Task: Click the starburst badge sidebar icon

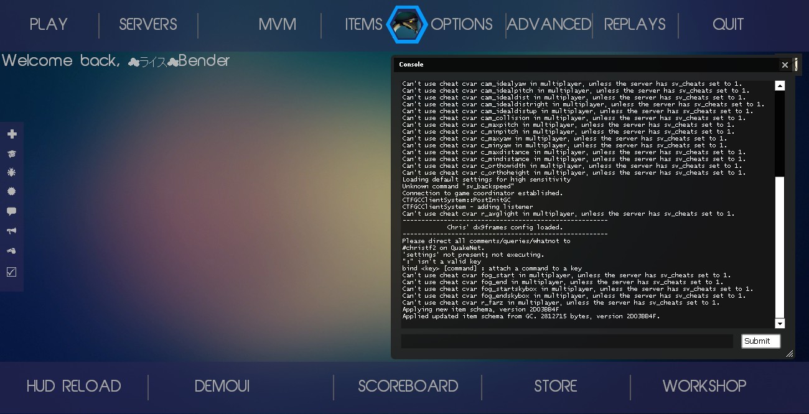Action: click(x=11, y=191)
